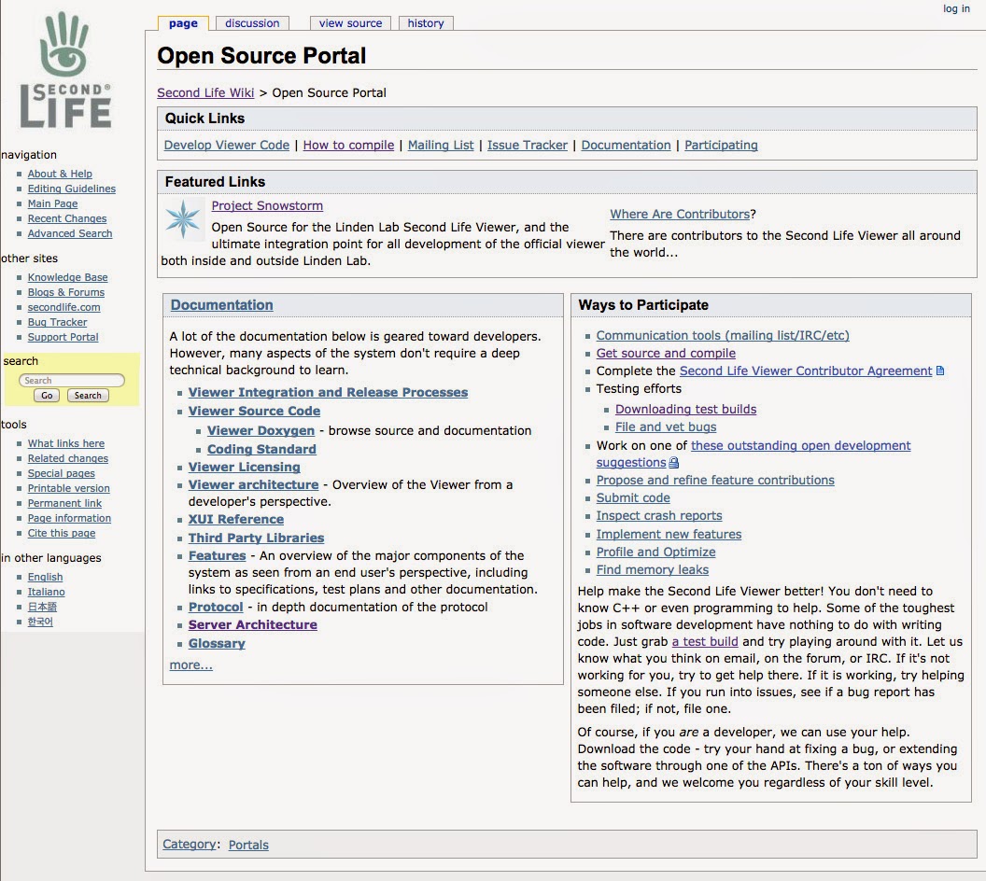Open About & Help in navigation

click(x=60, y=175)
